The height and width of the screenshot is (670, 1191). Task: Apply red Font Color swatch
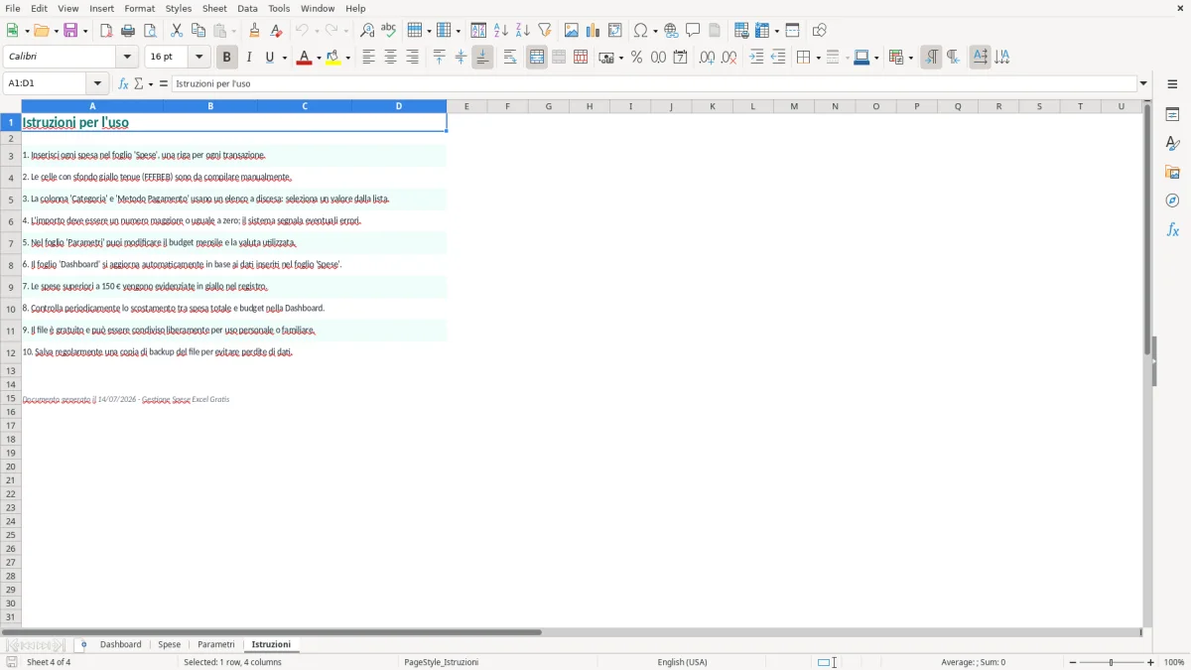304,58
